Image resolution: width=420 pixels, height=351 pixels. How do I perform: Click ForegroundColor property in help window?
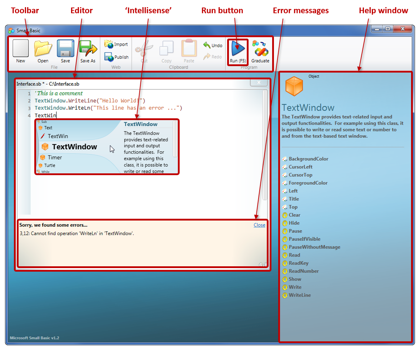point(305,183)
